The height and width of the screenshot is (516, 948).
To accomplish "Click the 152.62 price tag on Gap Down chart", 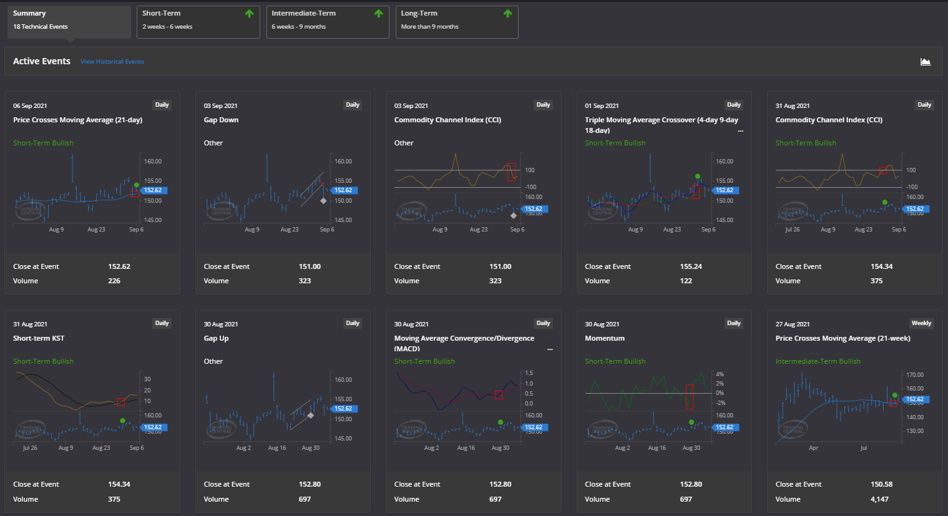I will pos(343,190).
